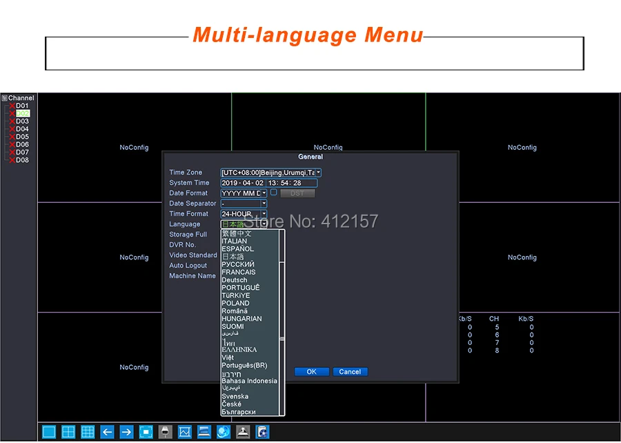
Task: Toggle full screen view icon
Action: click(x=146, y=431)
